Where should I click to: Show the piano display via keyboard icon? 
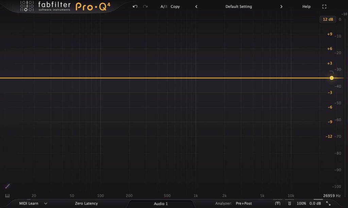[x=7, y=196]
